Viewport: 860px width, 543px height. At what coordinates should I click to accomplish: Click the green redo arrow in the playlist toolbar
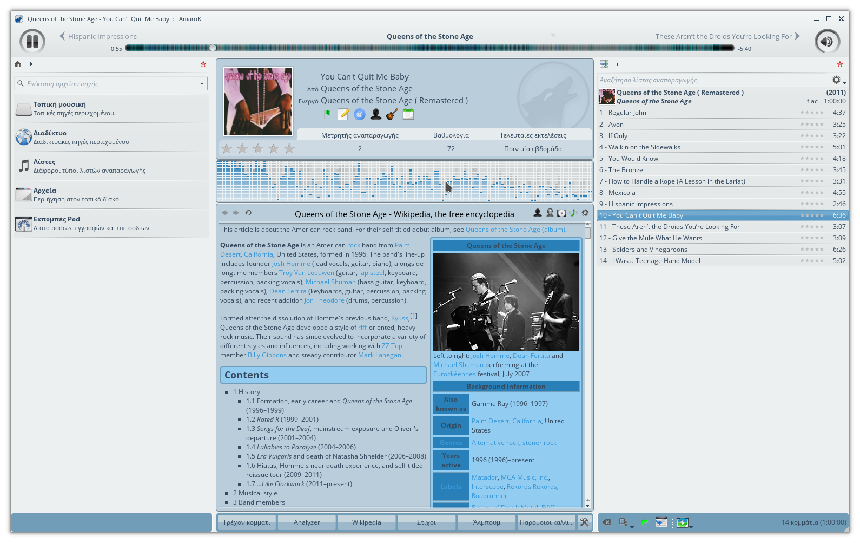click(644, 522)
